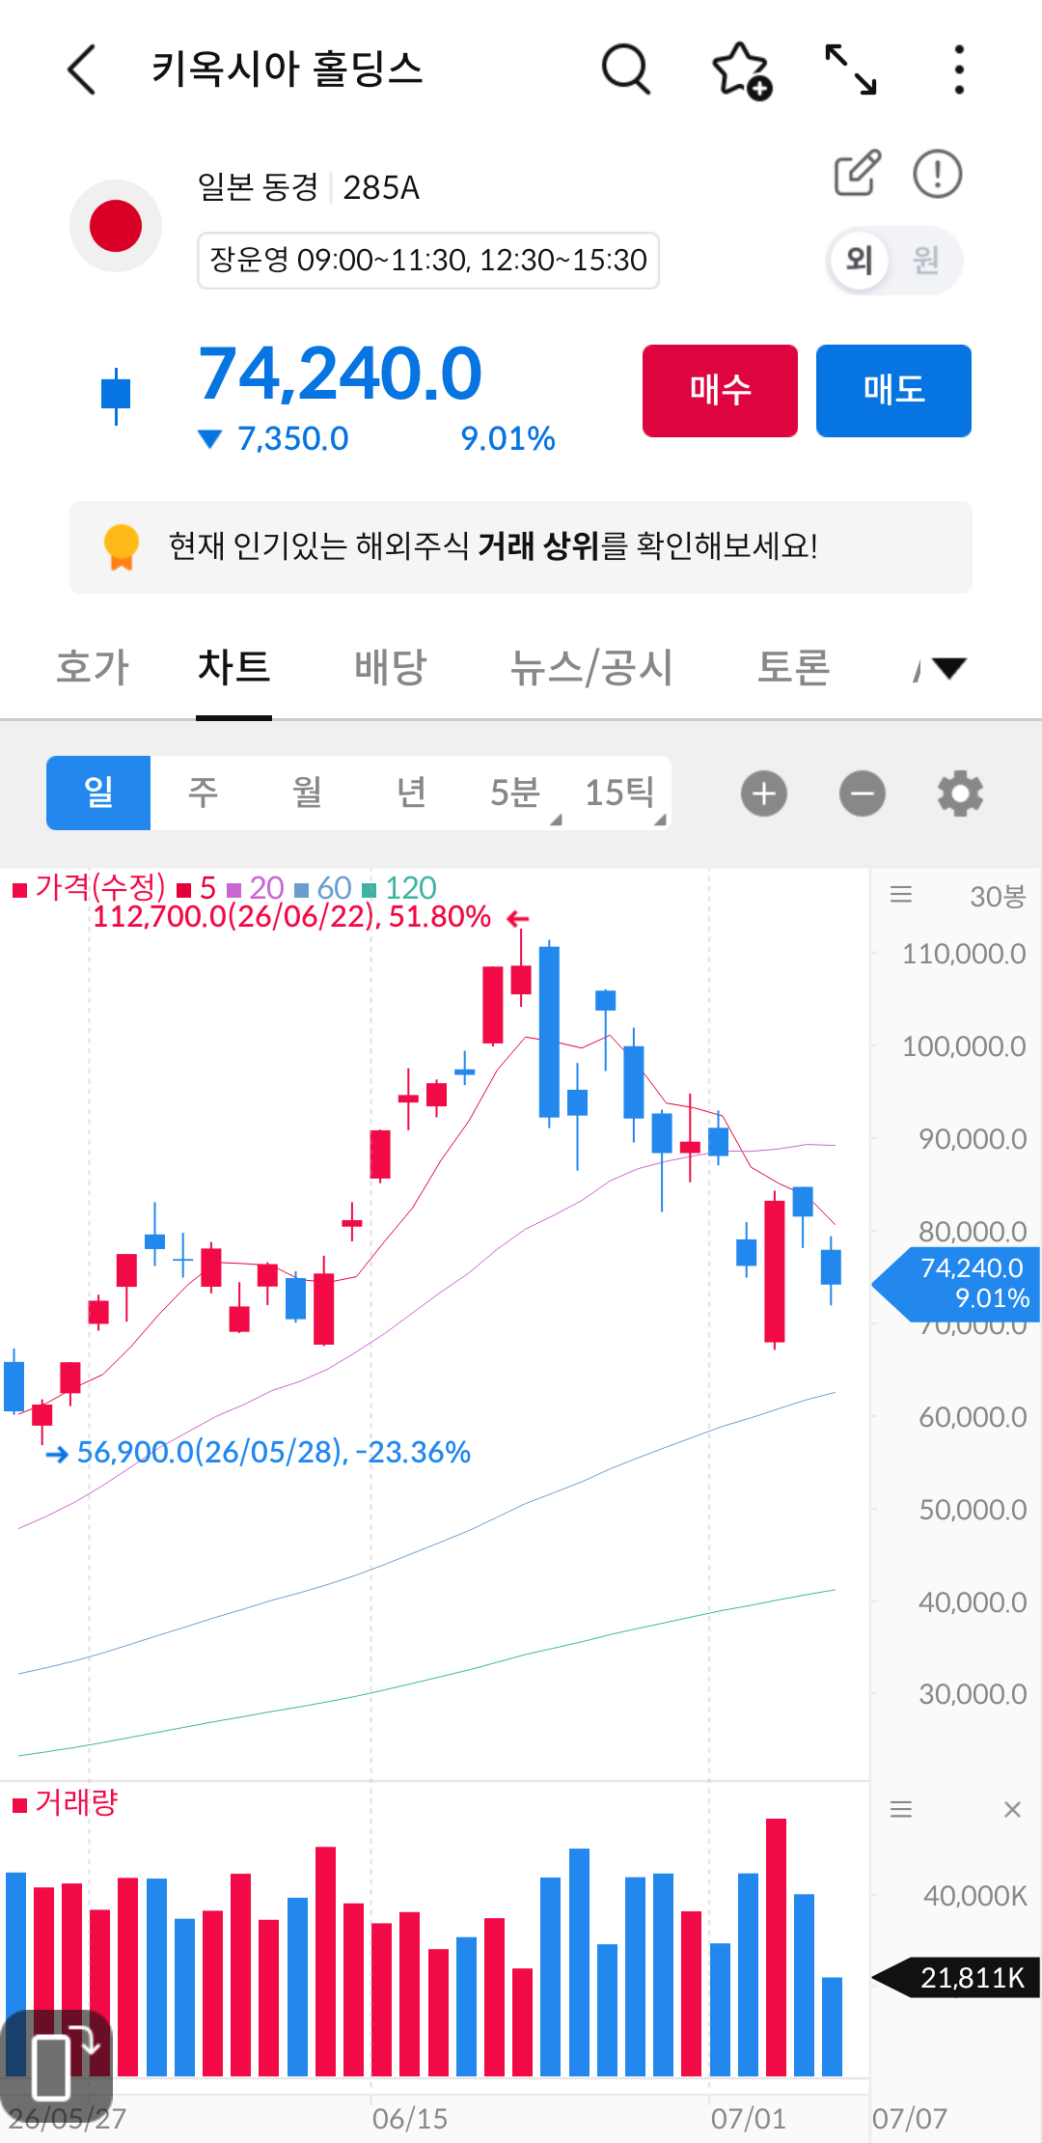Switch to the 호가 tab
Viewport: 1042px width, 2143px height.
[x=93, y=668]
